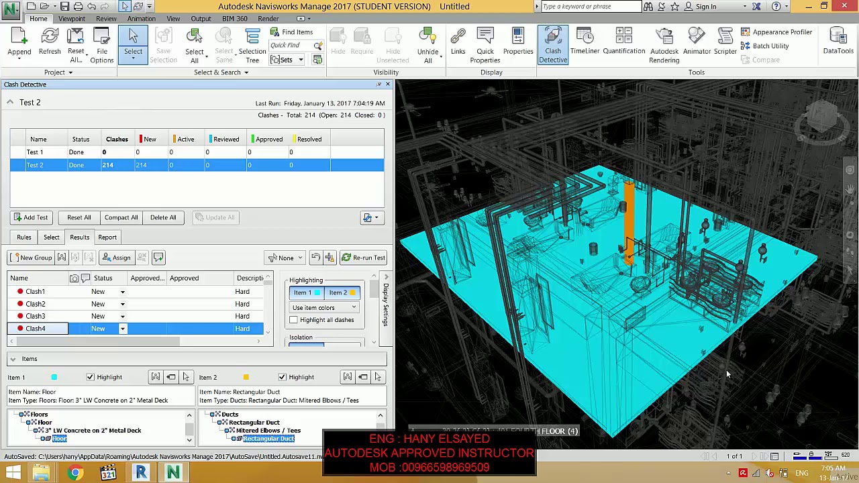Click the Re-run Test button
Screen dimensions: 859x483
pyautogui.click(x=363, y=258)
